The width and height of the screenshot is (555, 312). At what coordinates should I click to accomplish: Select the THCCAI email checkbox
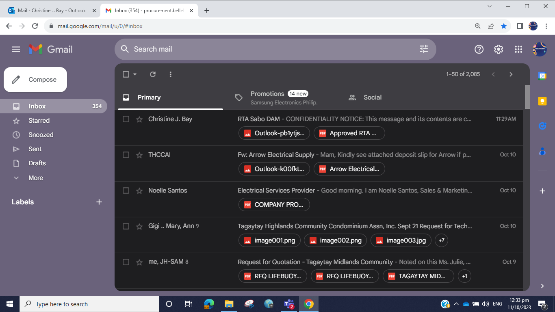[x=126, y=155]
